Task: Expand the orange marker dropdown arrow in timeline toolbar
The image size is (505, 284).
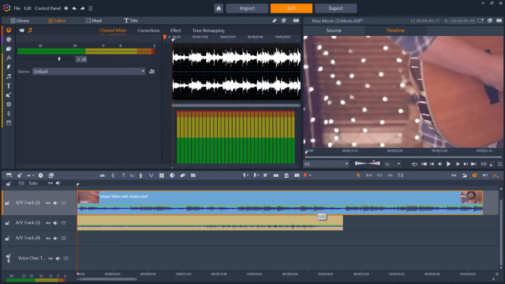Action: pyautogui.click(x=310, y=175)
